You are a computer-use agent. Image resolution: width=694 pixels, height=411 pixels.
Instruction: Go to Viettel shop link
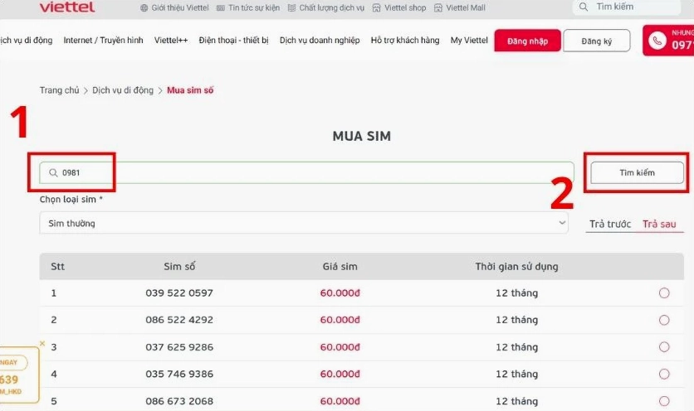(x=405, y=8)
